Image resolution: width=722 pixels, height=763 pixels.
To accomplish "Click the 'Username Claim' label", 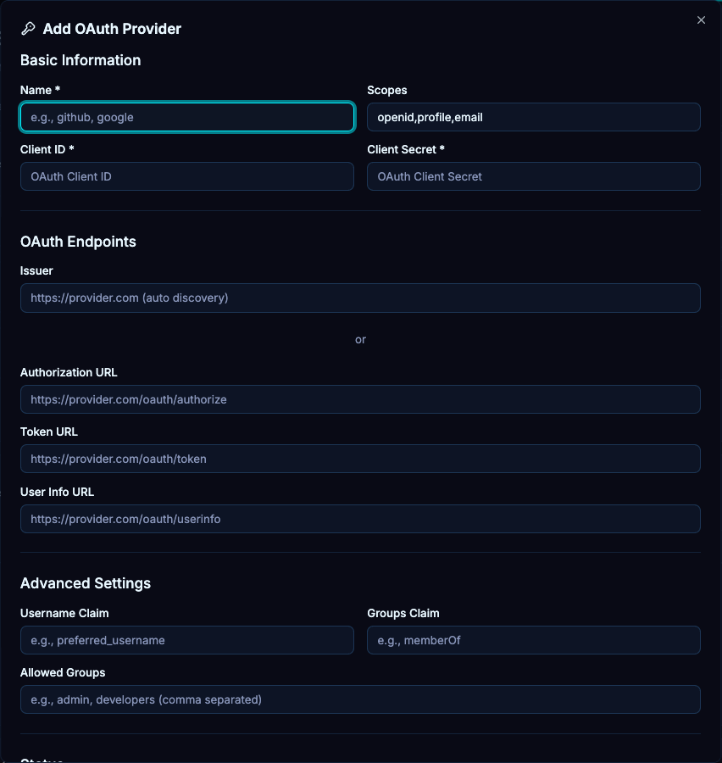I will 64,613.
